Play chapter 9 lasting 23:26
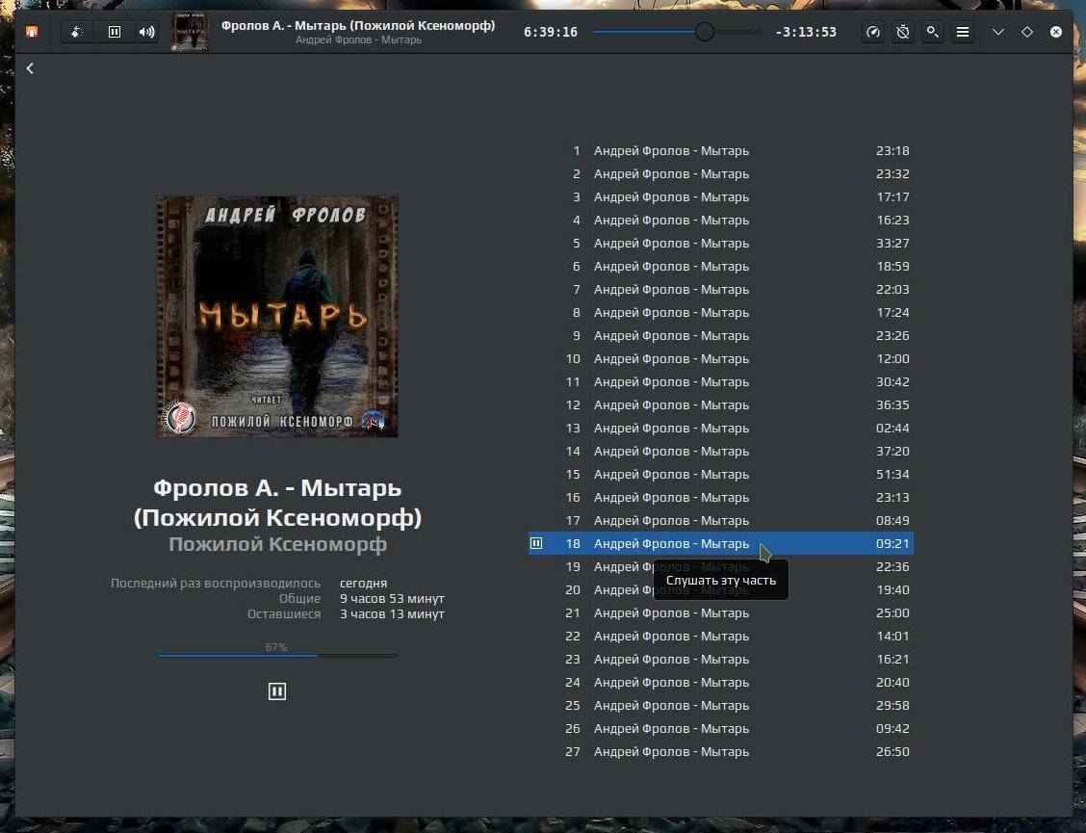 720,335
